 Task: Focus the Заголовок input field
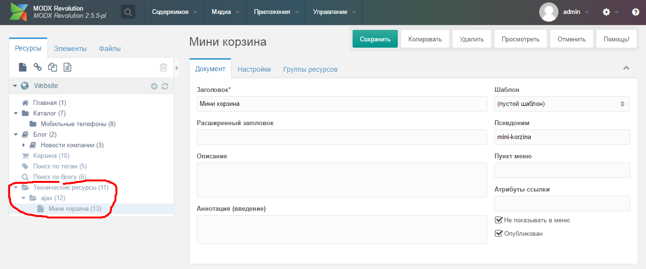coord(342,103)
